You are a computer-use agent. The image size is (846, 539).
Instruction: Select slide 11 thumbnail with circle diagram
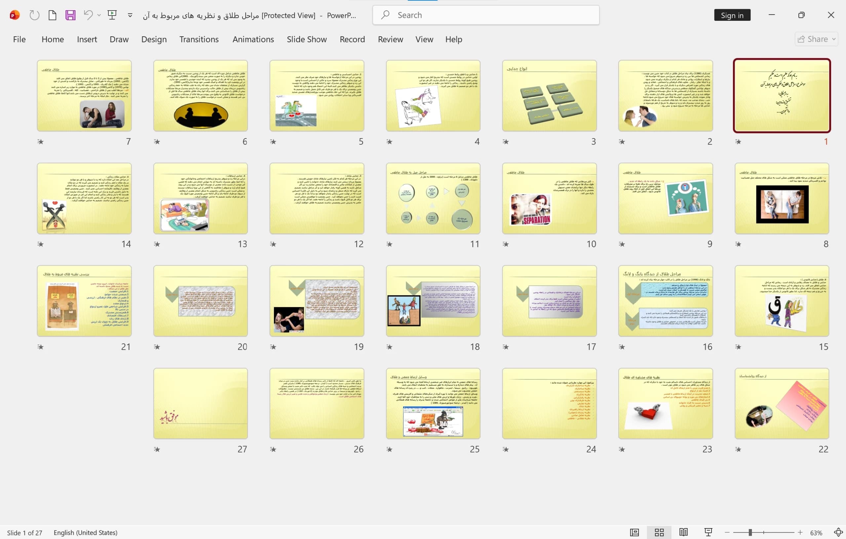[x=433, y=198]
